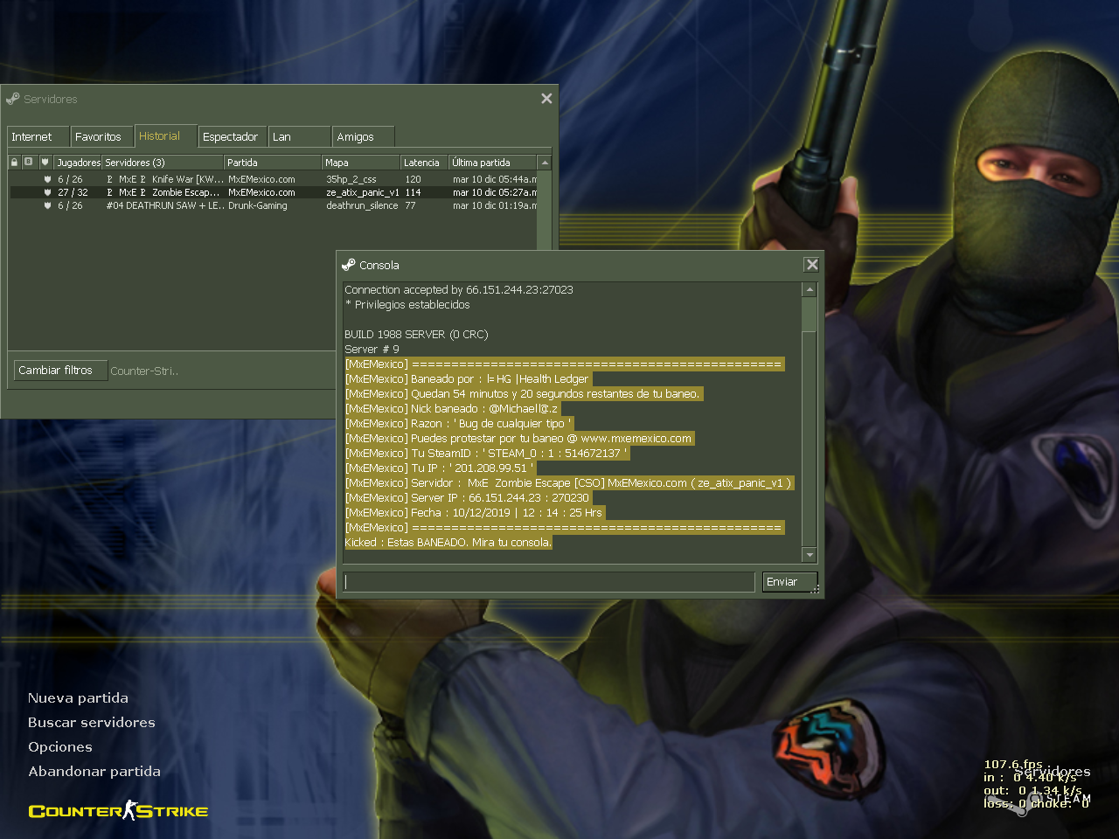Click Steam logo in Consola title bar
The image size is (1119, 839).
[x=349, y=265]
